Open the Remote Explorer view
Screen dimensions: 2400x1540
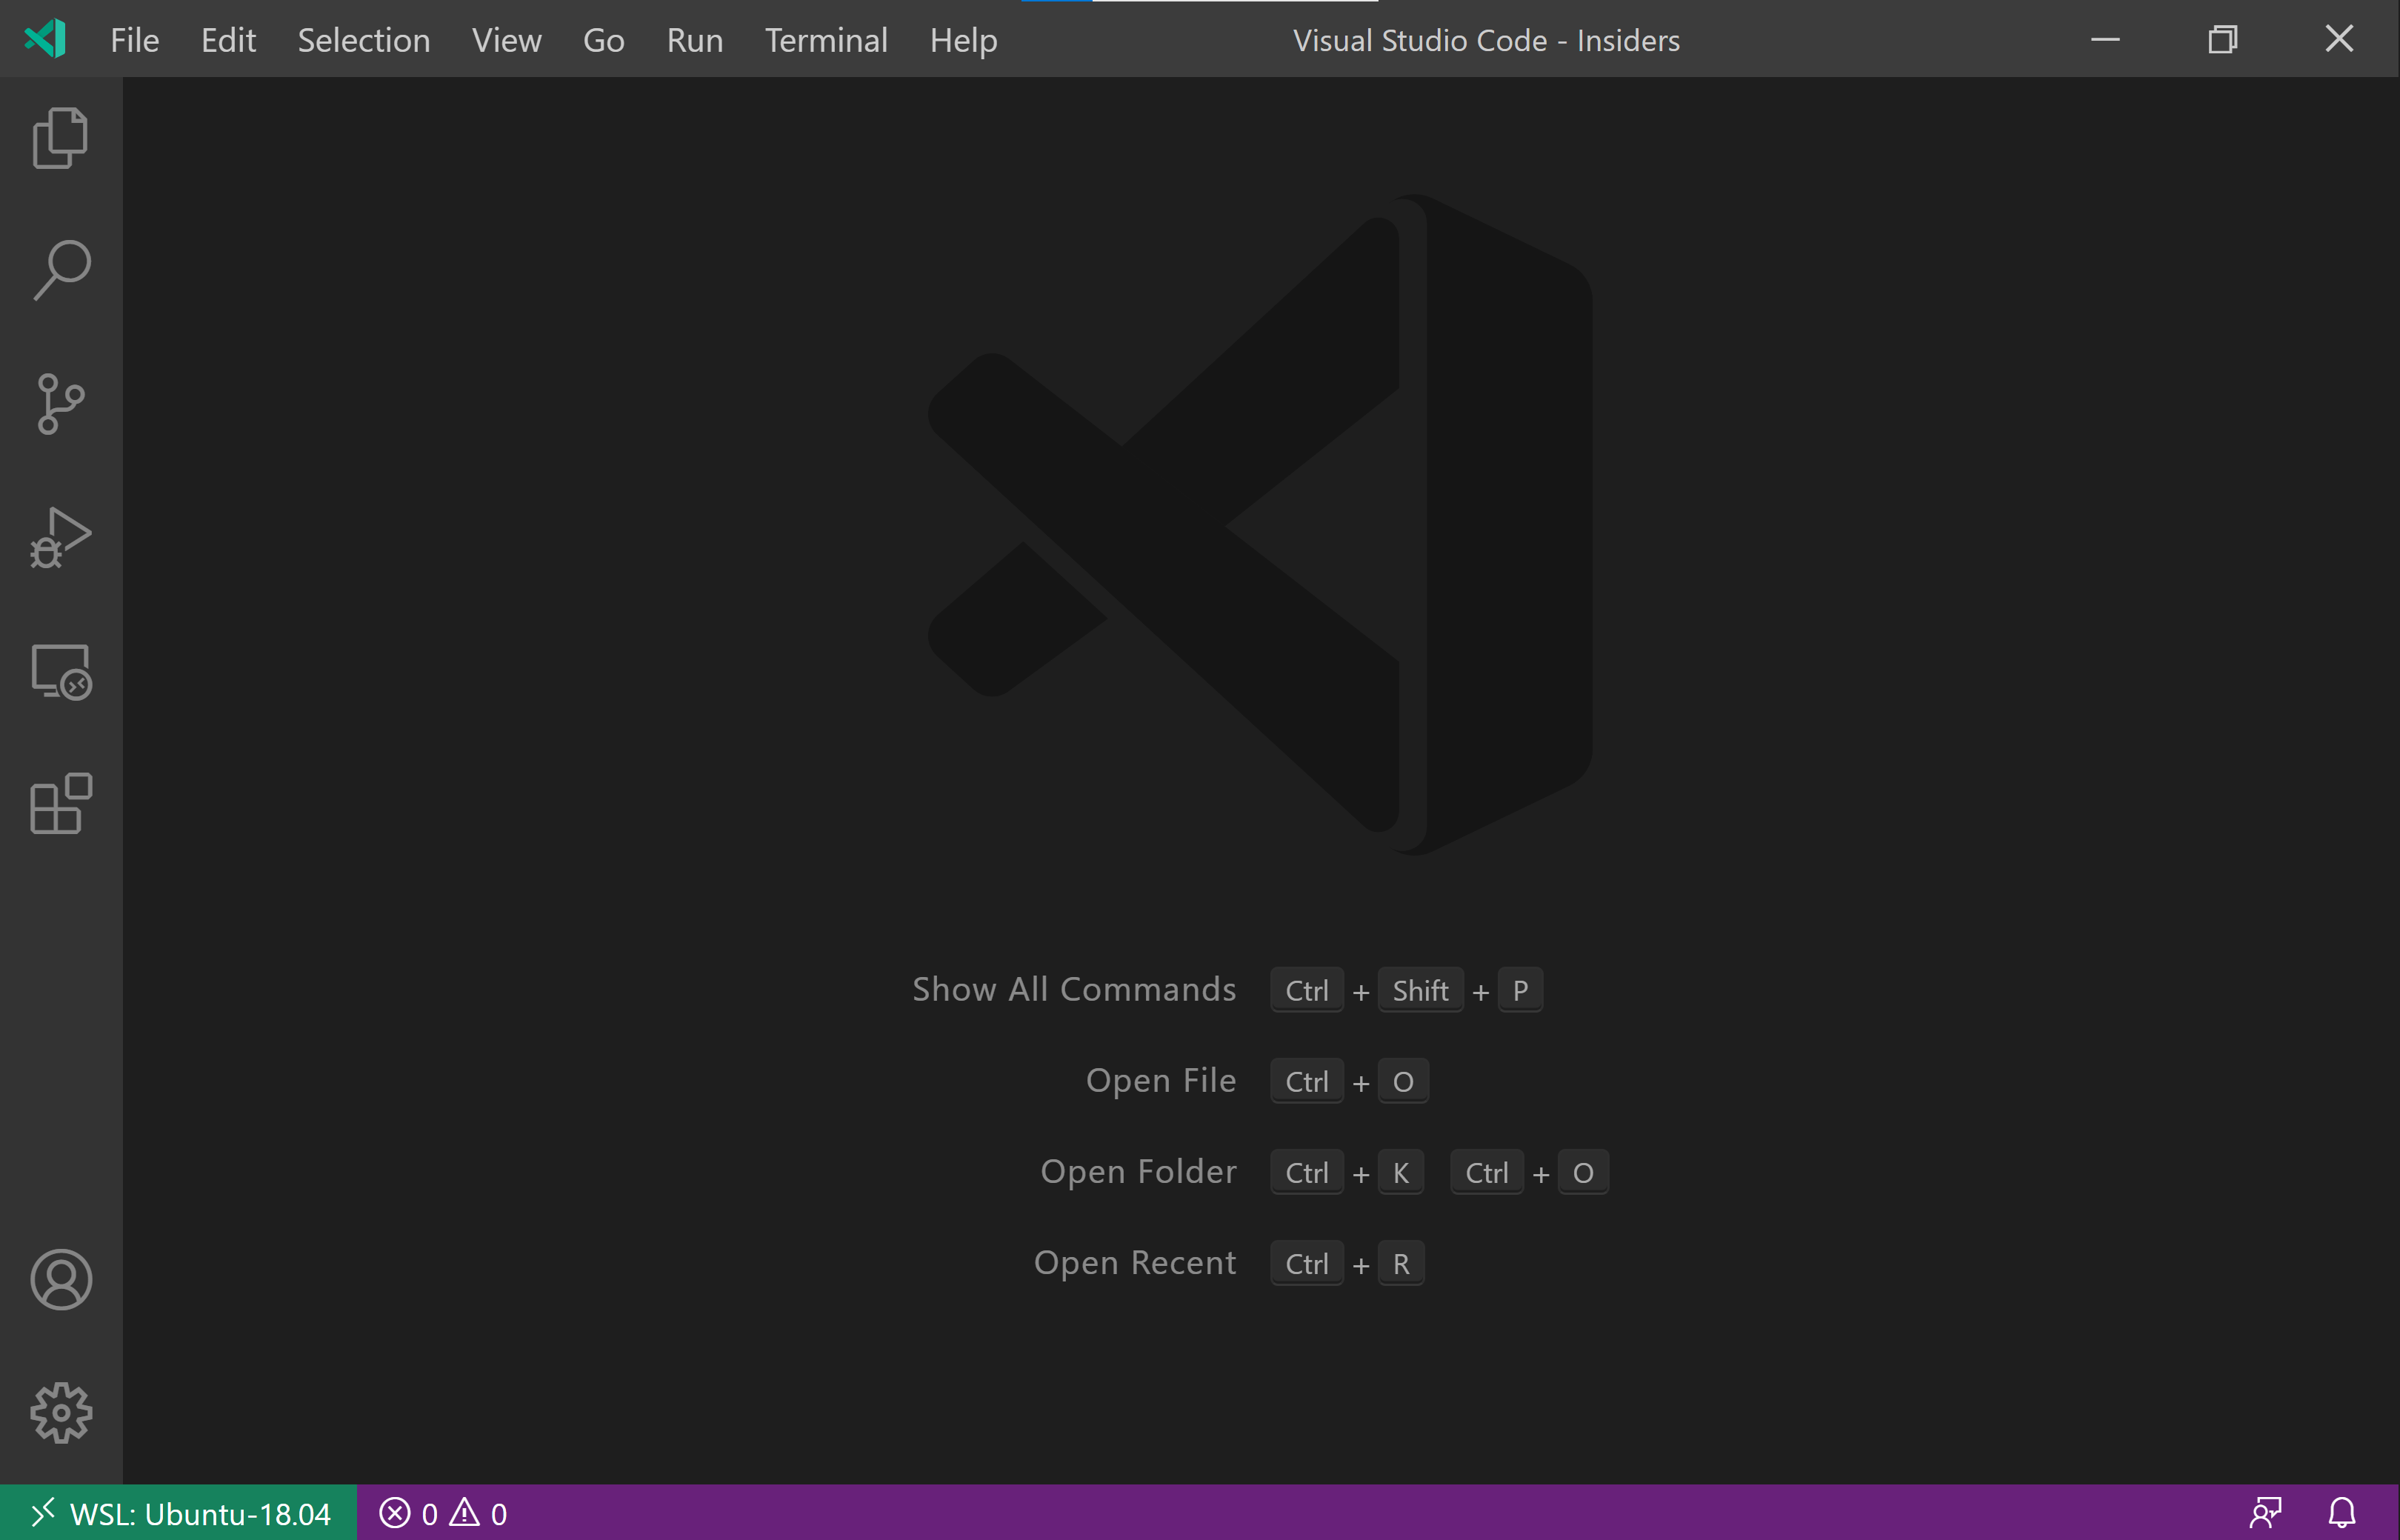[61, 672]
